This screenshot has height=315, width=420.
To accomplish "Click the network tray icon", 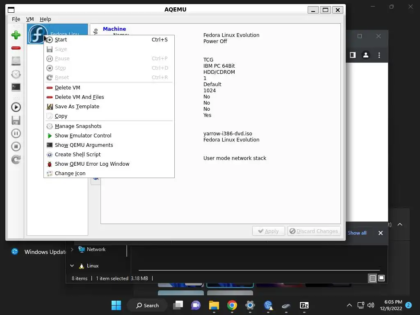I will tap(361, 305).
